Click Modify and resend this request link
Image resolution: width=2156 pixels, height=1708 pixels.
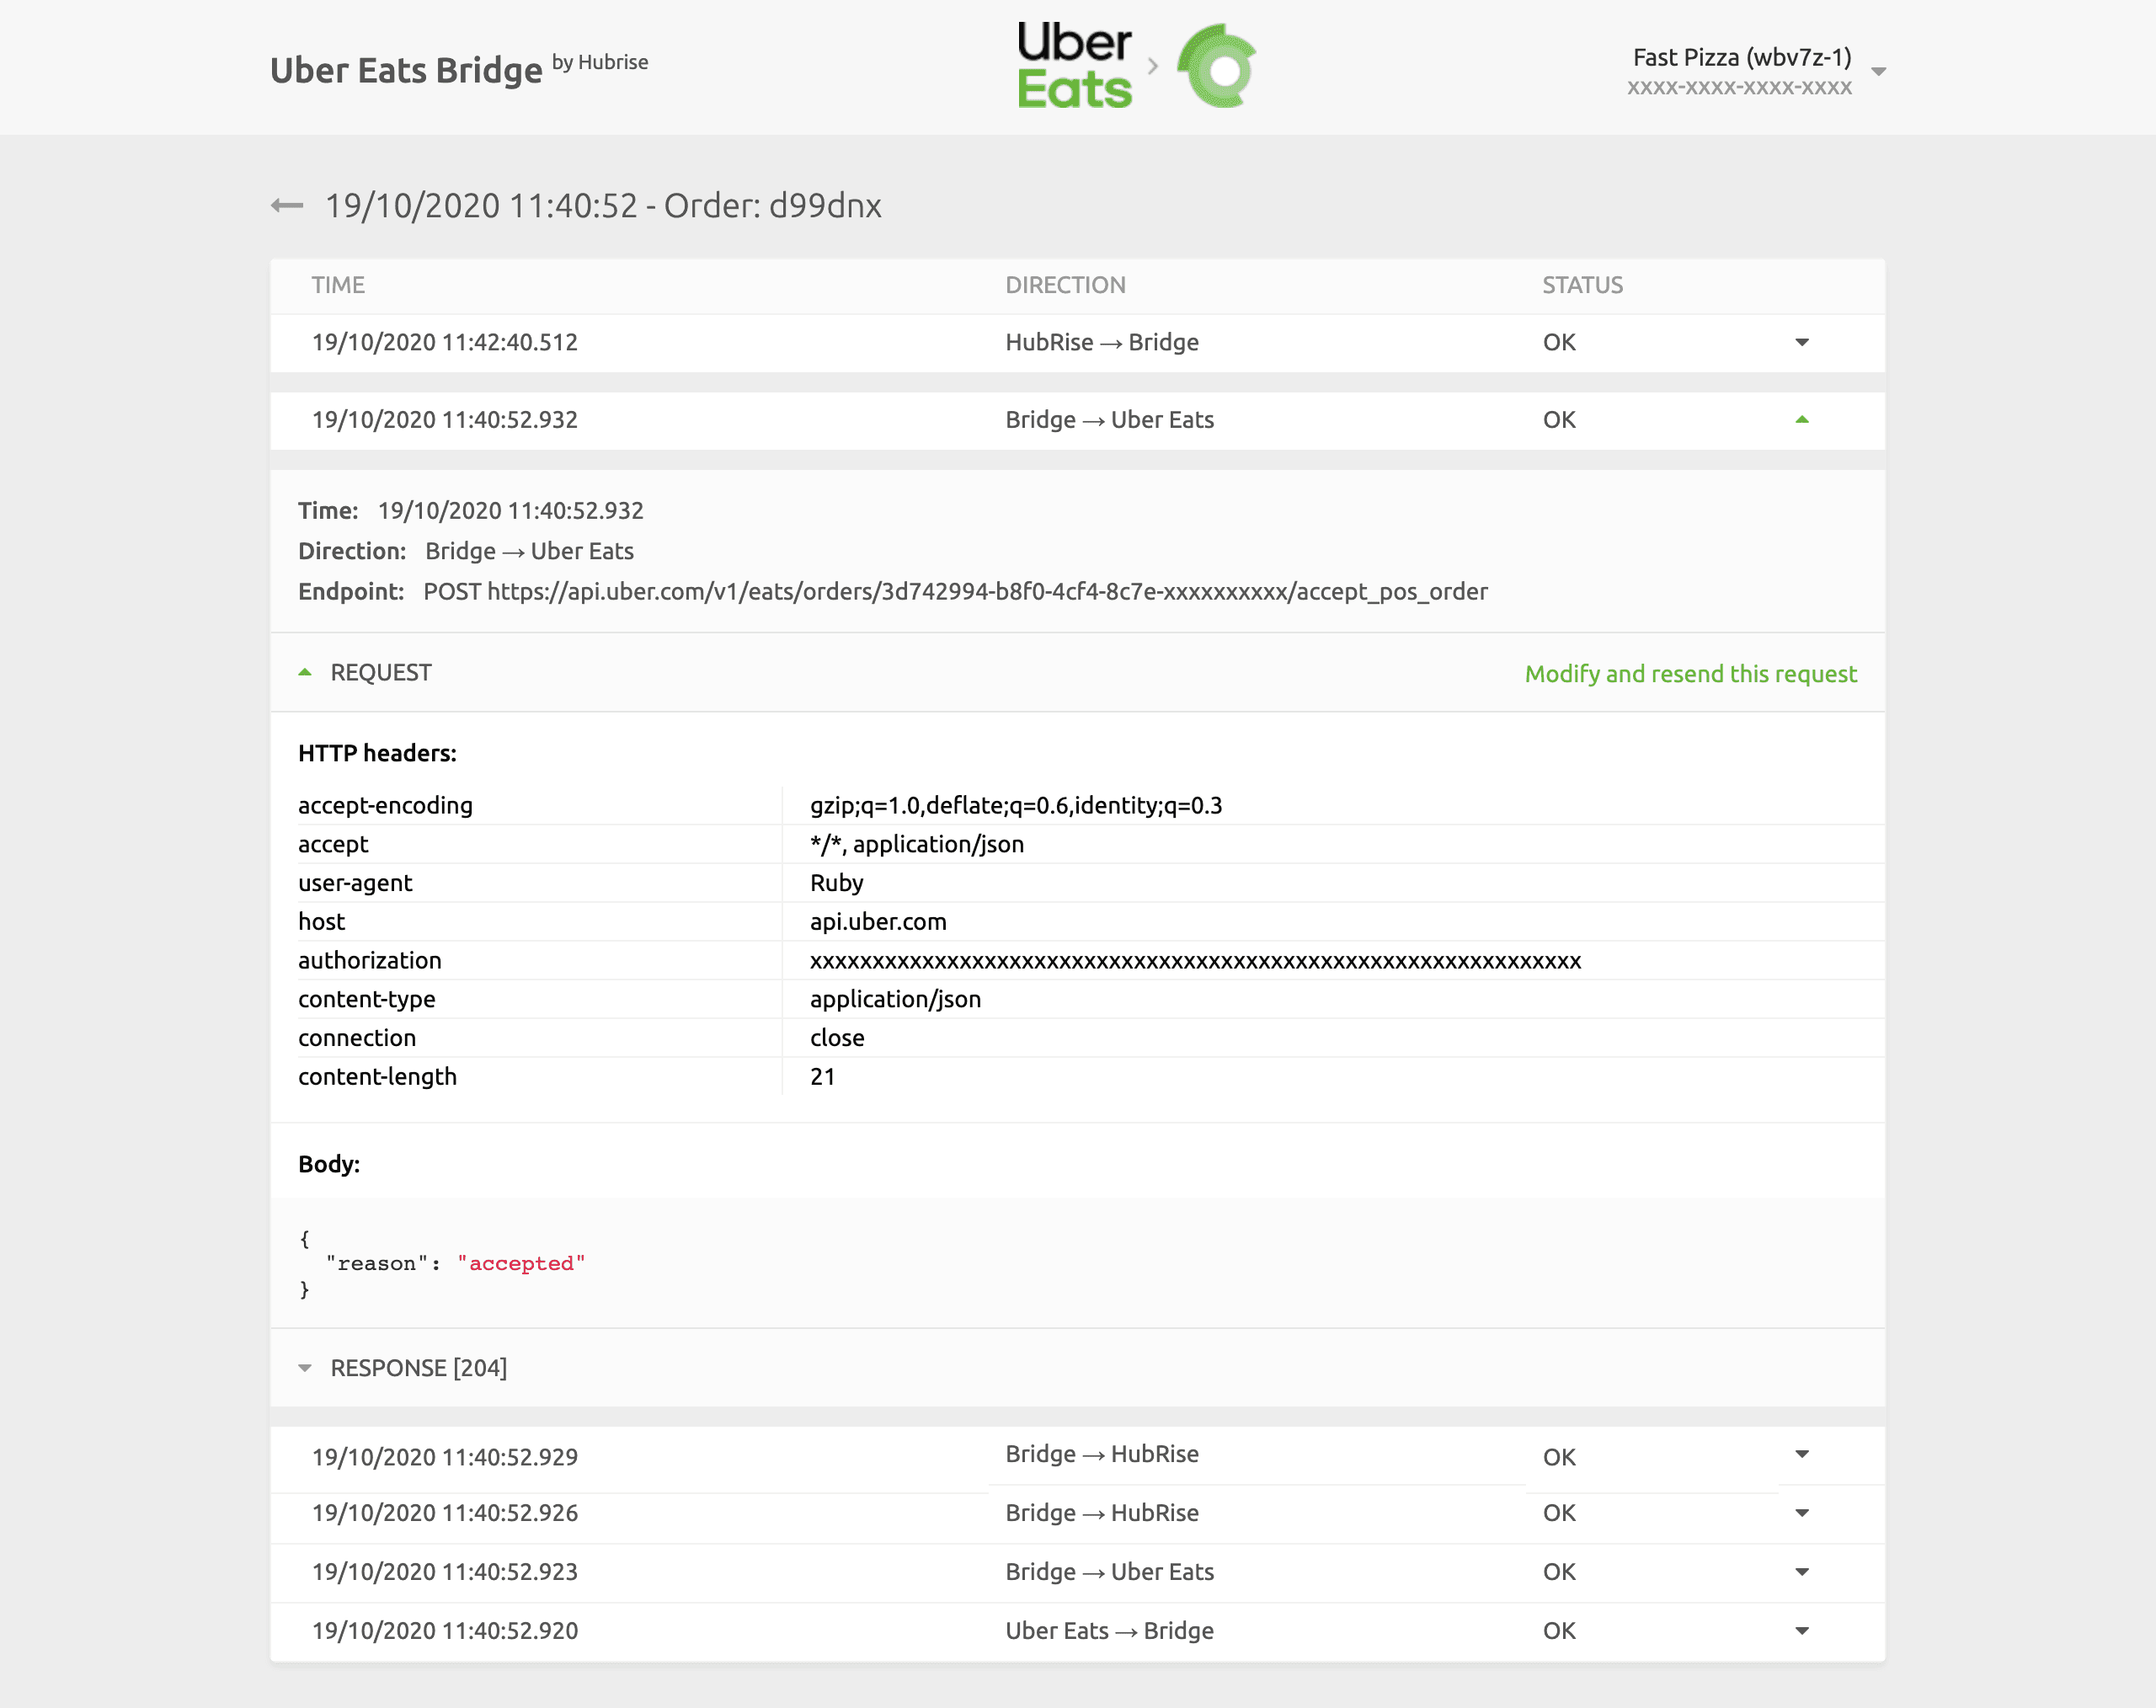coord(1691,674)
